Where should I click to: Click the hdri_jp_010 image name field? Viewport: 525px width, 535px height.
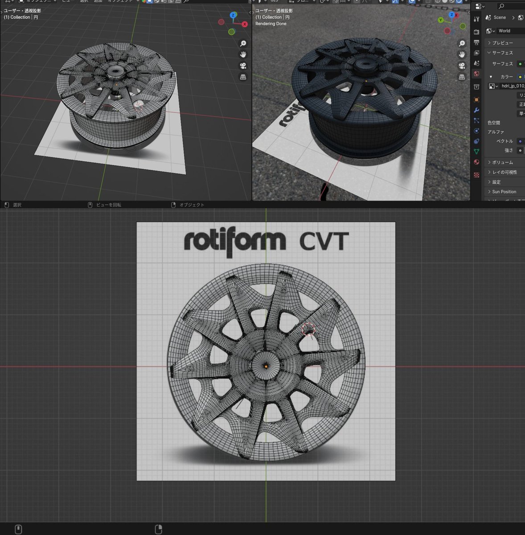[x=512, y=86]
